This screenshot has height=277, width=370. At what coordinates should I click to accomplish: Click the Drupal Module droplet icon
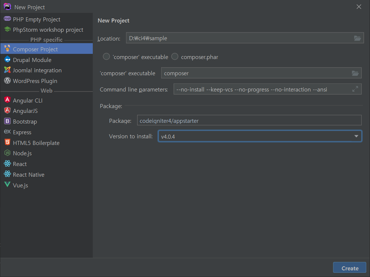7,59
